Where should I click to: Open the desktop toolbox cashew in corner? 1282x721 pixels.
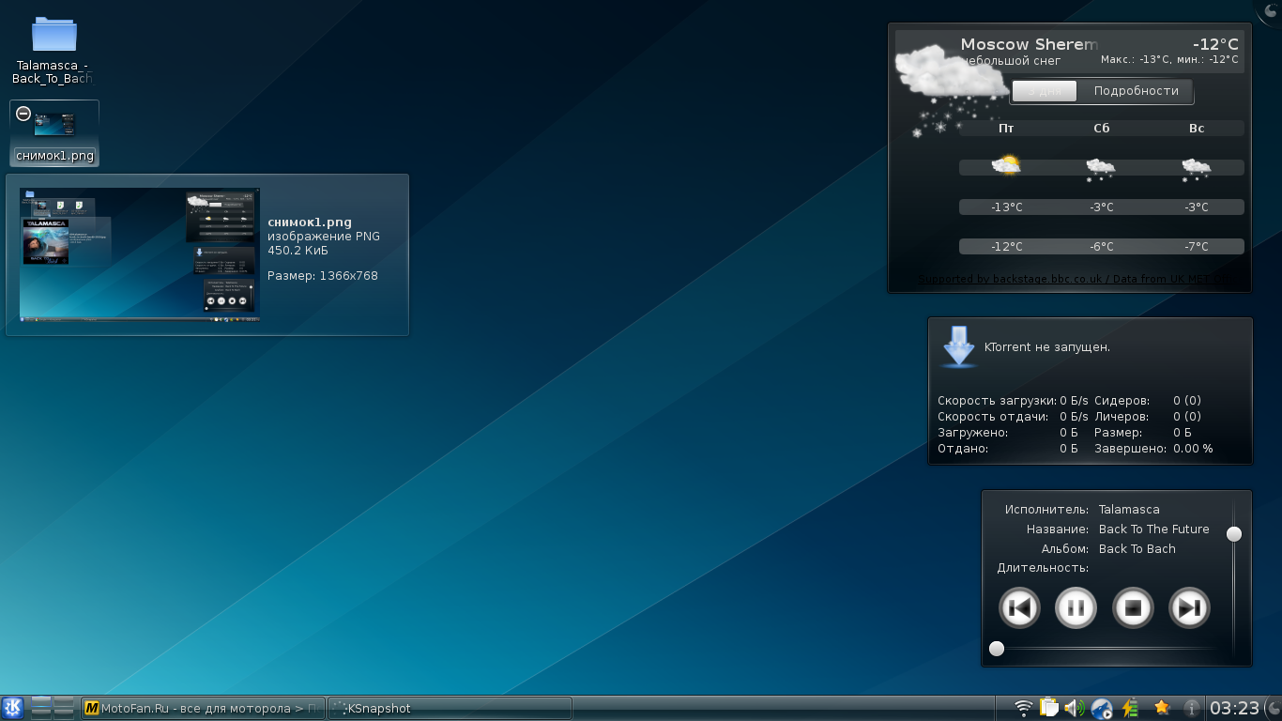1272,9
